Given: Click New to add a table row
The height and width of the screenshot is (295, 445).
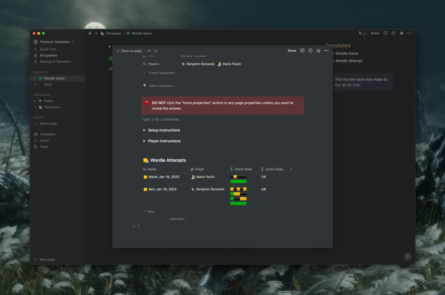Looking at the screenshot, I should click(148, 212).
